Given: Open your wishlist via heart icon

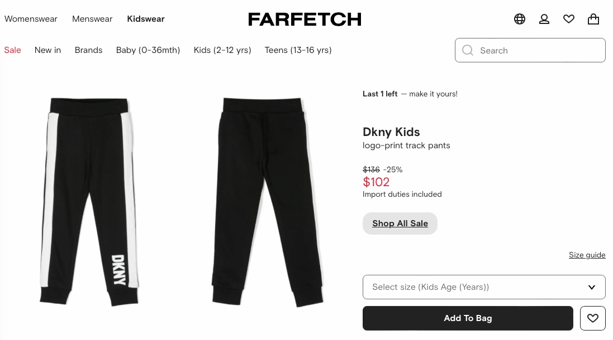Looking at the screenshot, I should 569,19.
